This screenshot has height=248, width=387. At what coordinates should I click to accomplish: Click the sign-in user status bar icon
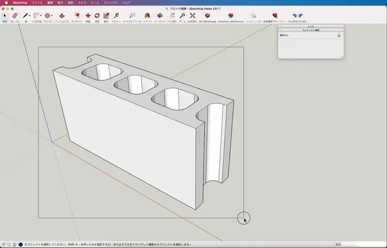[15, 245]
